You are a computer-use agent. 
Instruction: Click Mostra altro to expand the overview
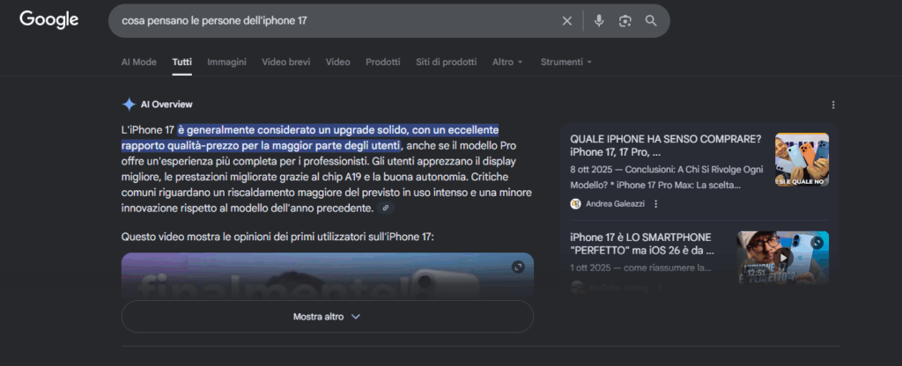(x=328, y=317)
